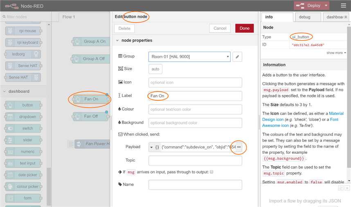Image resolution: width=351 pixels, height=207 pixels.
Task: Open the Flow 1 tab
Action: click(68, 17)
